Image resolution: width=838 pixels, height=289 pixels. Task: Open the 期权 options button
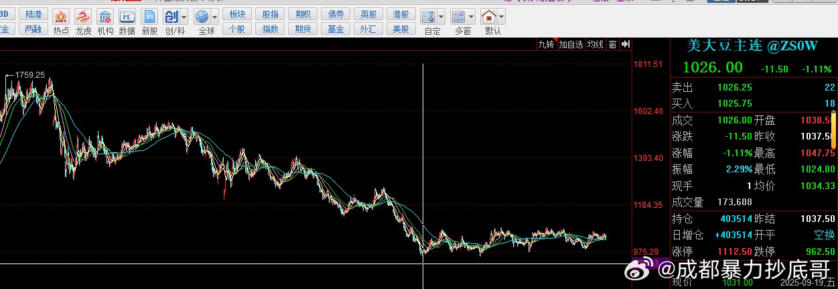[x=303, y=14]
